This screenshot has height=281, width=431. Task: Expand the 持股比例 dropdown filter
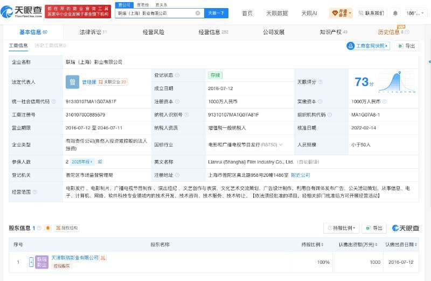[342, 228]
